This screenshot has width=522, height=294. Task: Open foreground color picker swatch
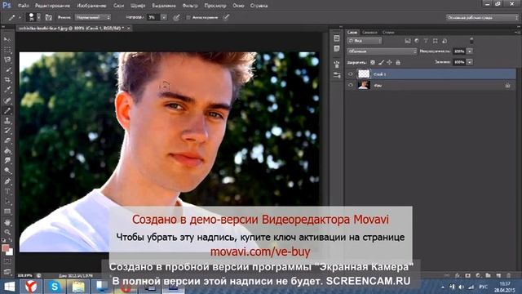[x=6, y=248]
